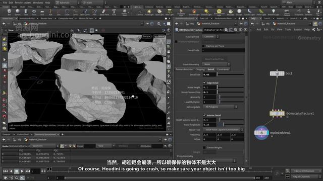Switch to the Chipping tab
Image resolution: width=323 pixels, height=181 pixels.
[x=200, y=69]
